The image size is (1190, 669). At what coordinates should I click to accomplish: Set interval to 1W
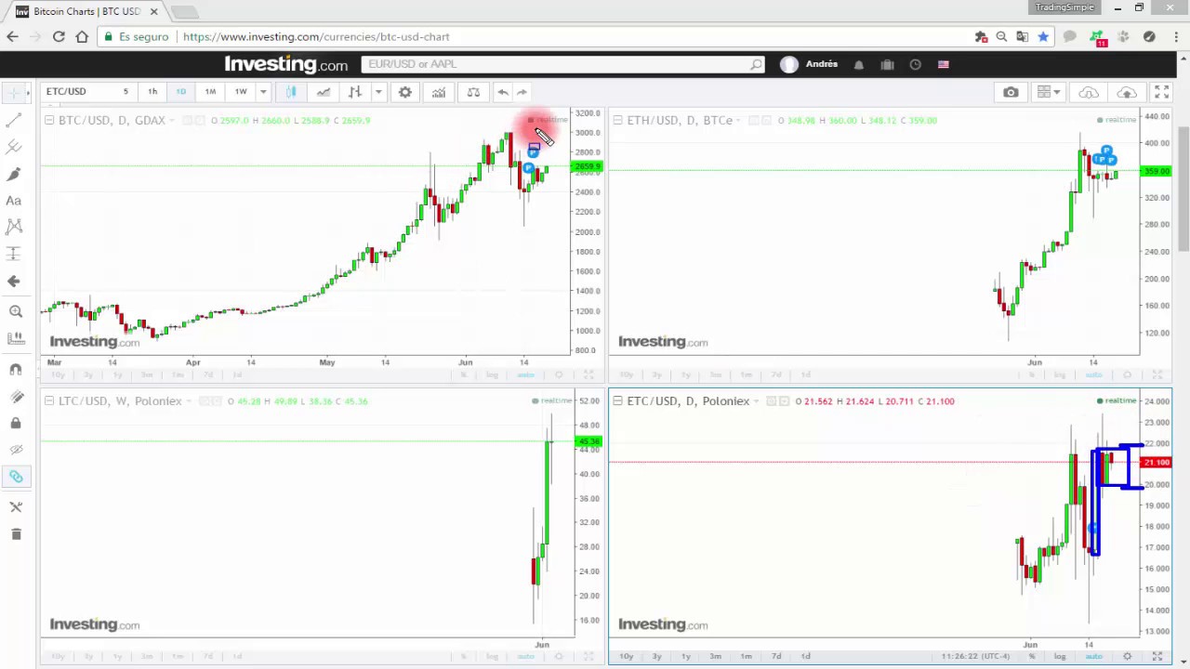(x=241, y=92)
